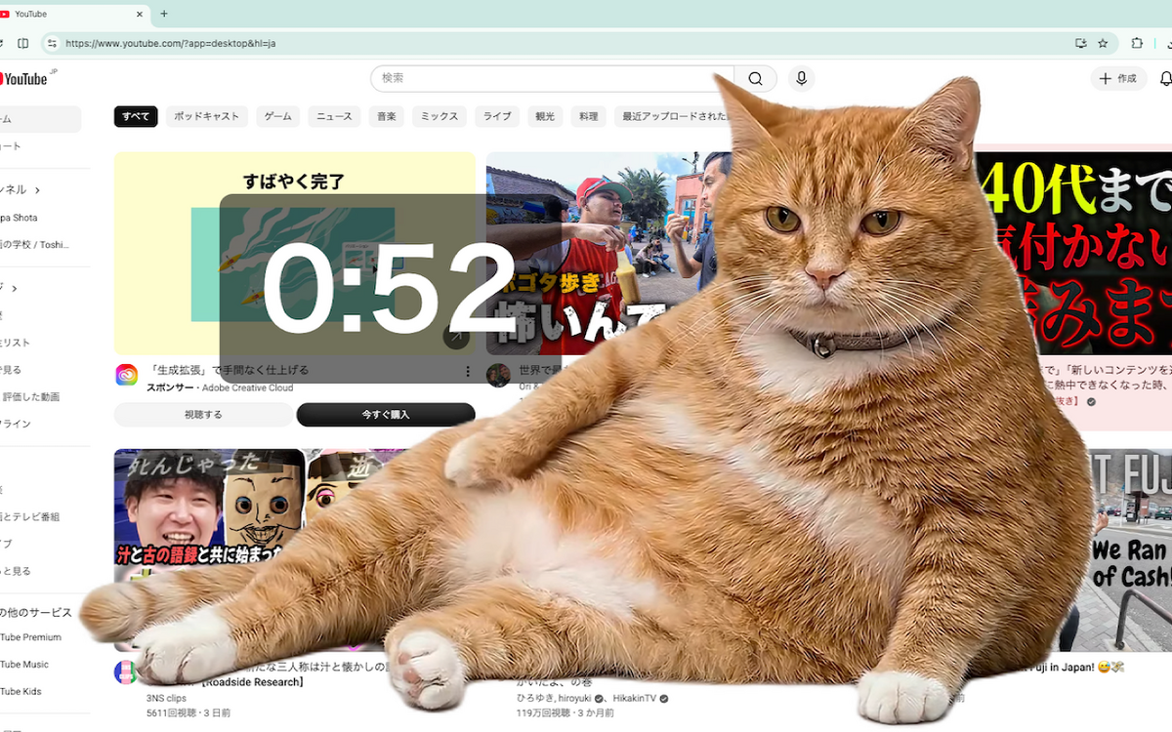Click the verified badge next to HikakinTV

(x=662, y=698)
